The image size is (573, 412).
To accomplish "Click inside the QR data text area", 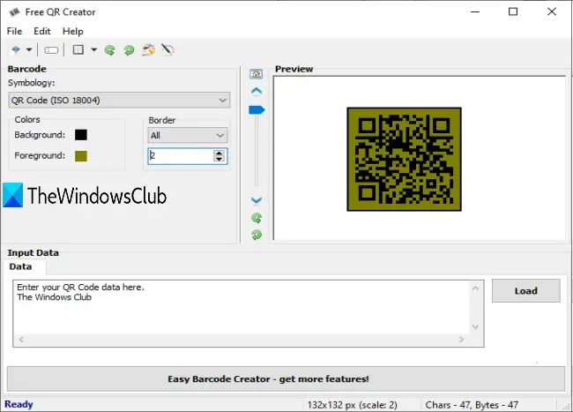I will click(242, 307).
